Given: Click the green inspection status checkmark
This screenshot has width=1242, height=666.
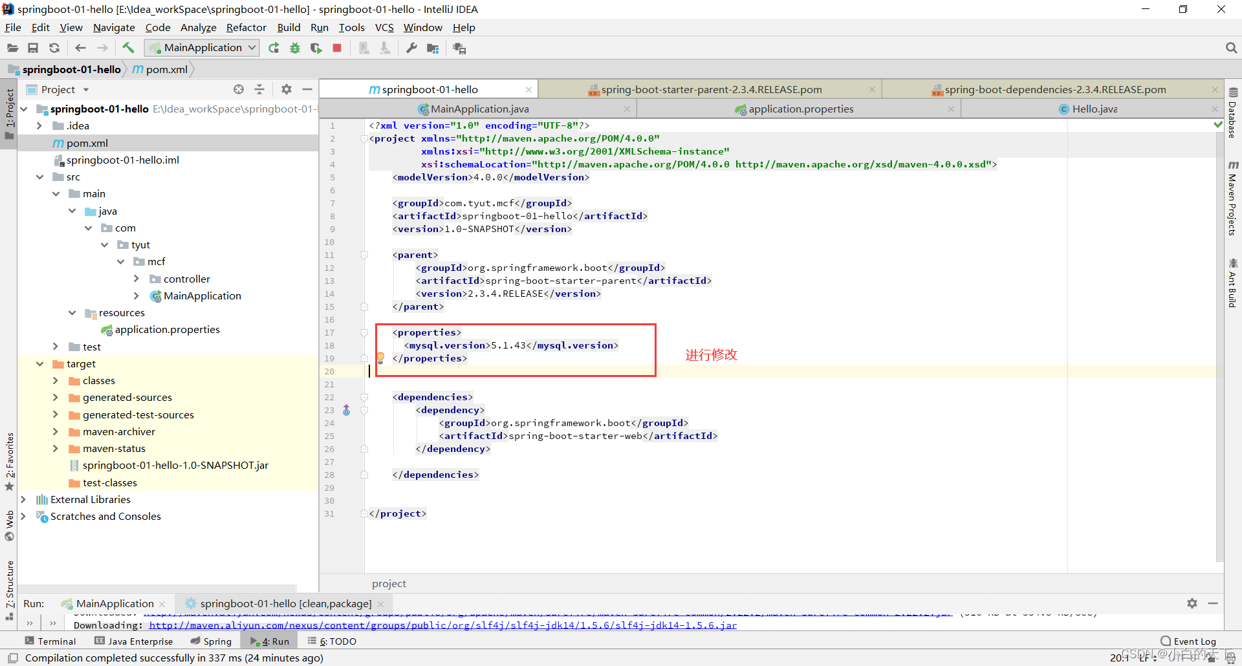Looking at the screenshot, I should [1219, 125].
